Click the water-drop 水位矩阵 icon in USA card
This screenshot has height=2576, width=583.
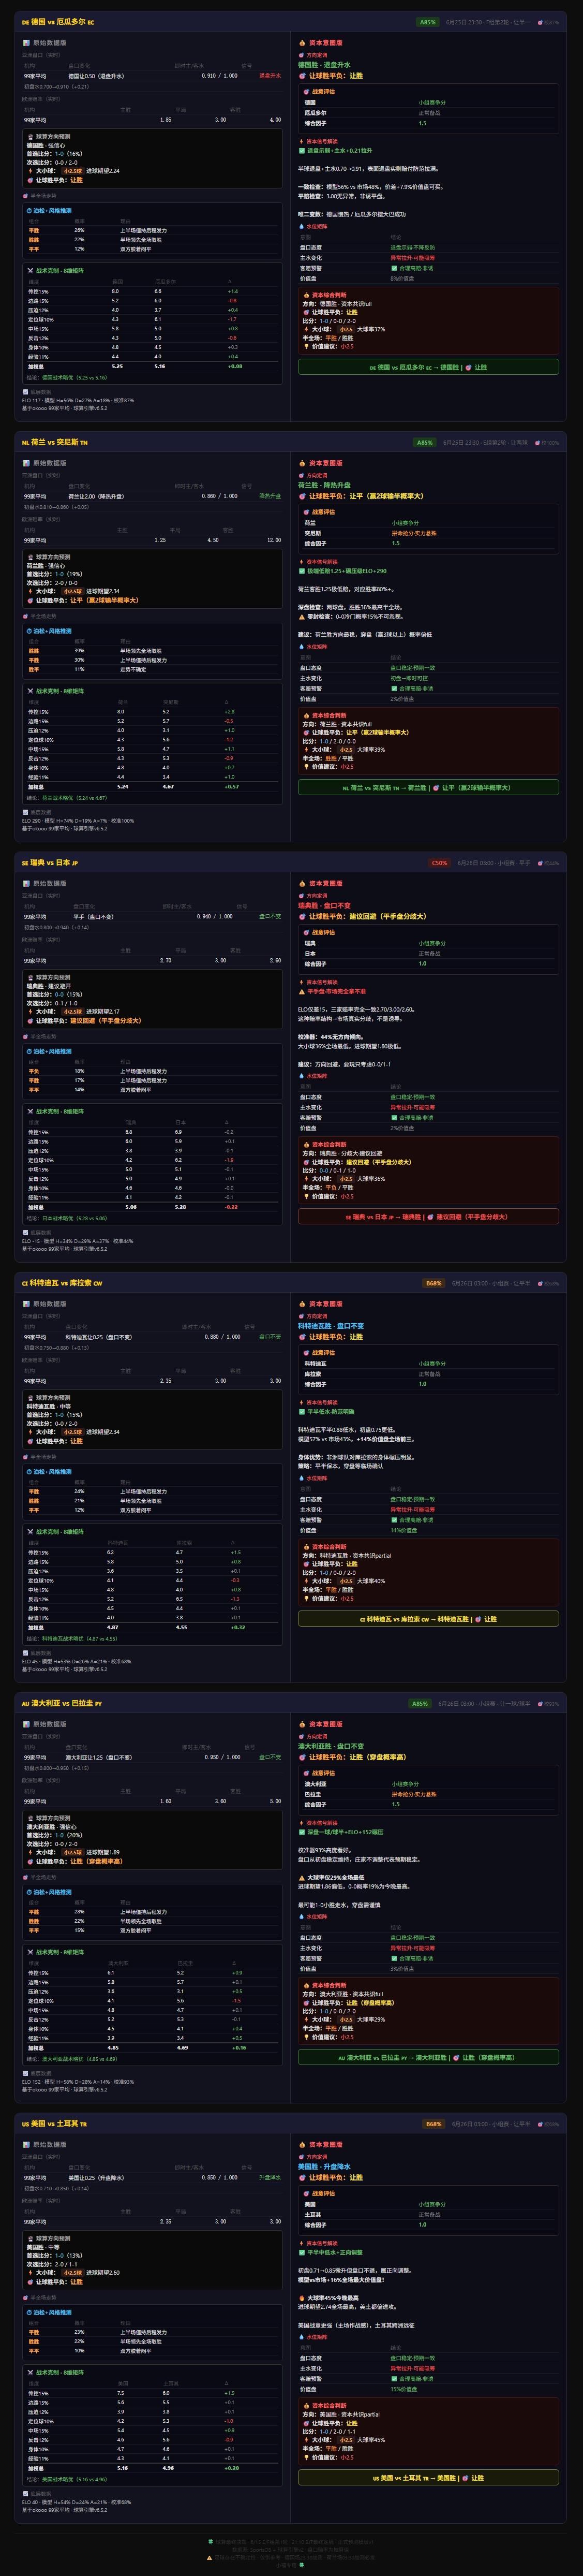(302, 2336)
